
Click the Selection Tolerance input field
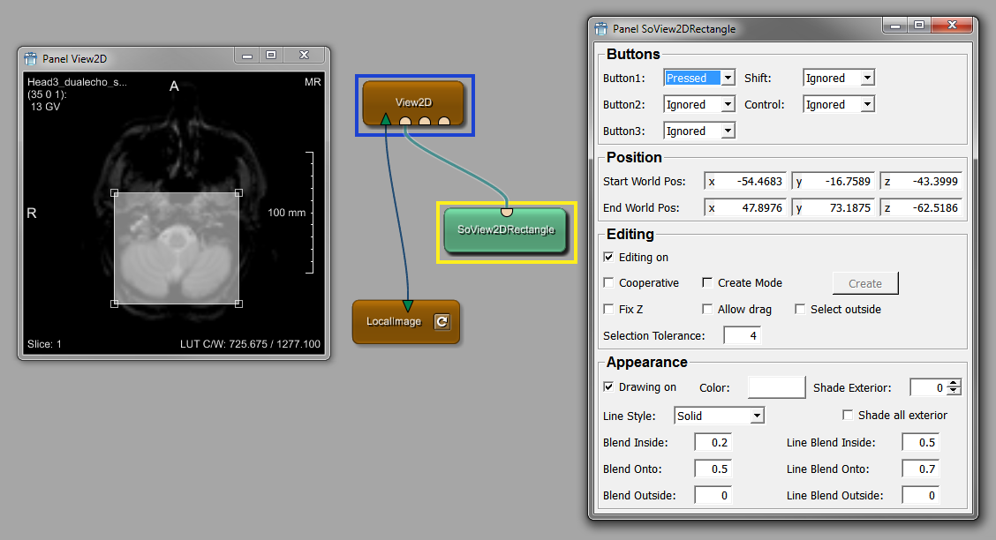tap(742, 336)
